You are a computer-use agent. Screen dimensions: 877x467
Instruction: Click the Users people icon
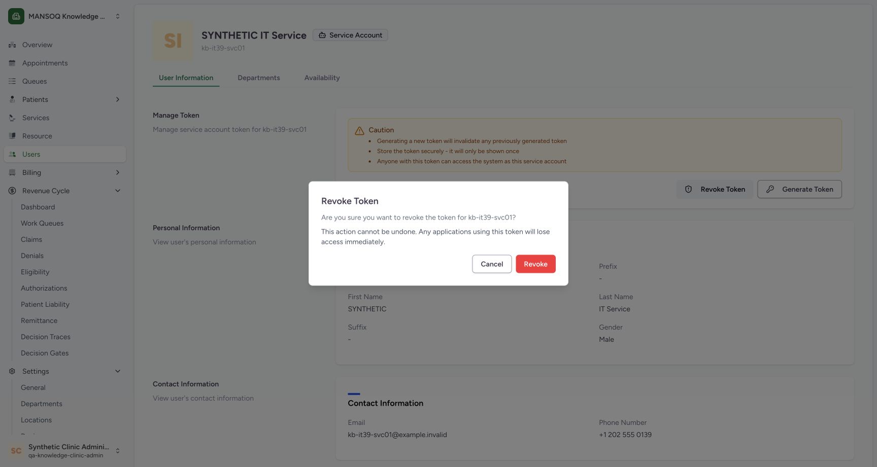click(12, 154)
